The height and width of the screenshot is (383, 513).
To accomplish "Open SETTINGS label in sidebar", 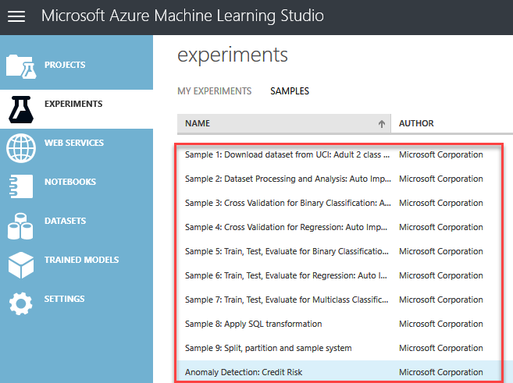I will (65, 299).
